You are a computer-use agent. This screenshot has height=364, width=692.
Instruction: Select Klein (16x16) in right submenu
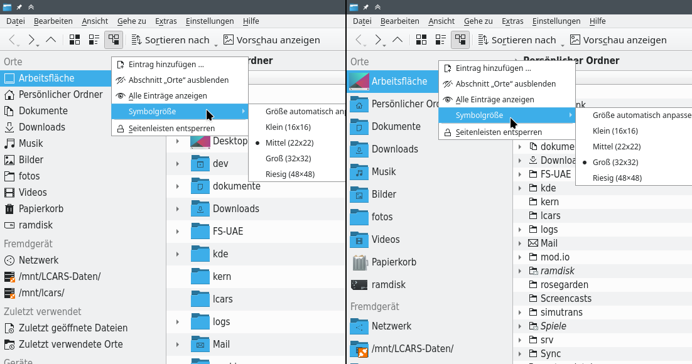(x=634, y=131)
